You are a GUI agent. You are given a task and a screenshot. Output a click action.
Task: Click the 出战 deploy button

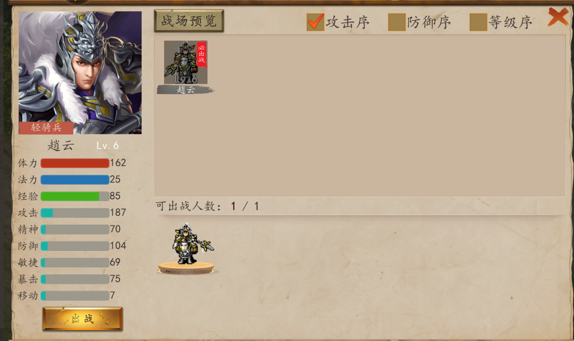[83, 319]
